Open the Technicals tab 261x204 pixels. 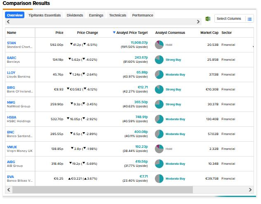click(x=118, y=15)
